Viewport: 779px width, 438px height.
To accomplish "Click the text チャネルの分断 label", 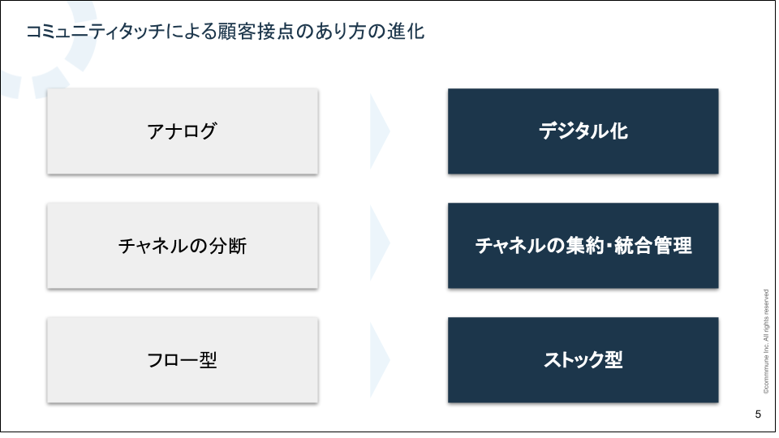I will tap(183, 246).
